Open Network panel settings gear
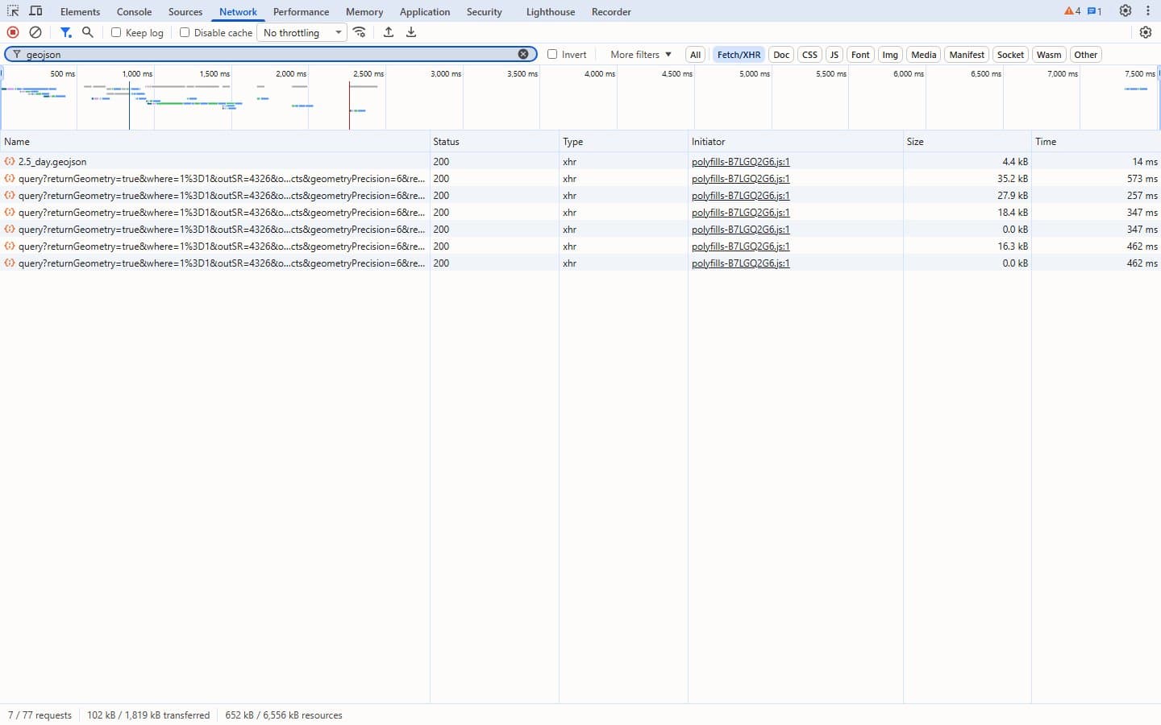1161x725 pixels. click(x=1146, y=32)
